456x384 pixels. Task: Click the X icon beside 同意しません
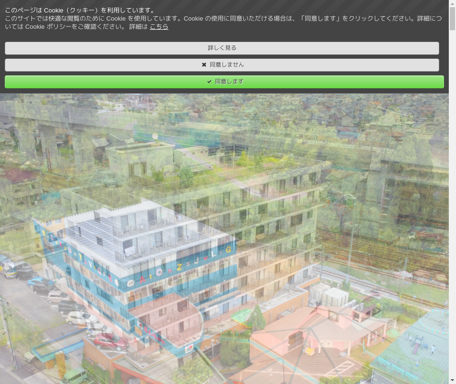click(x=204, y=65)
